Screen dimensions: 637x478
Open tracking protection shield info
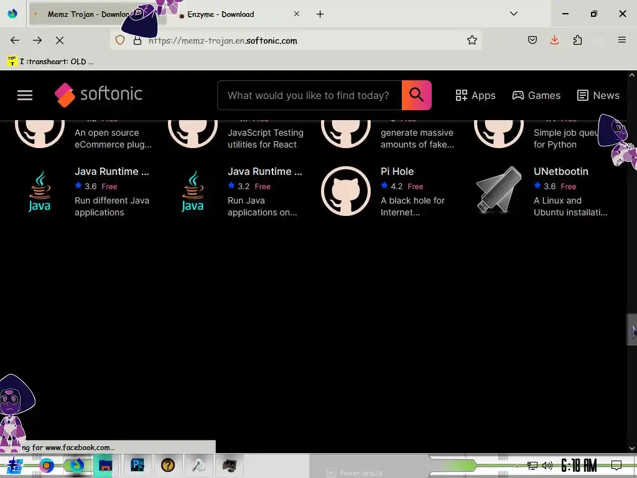(x=120, y=40)
